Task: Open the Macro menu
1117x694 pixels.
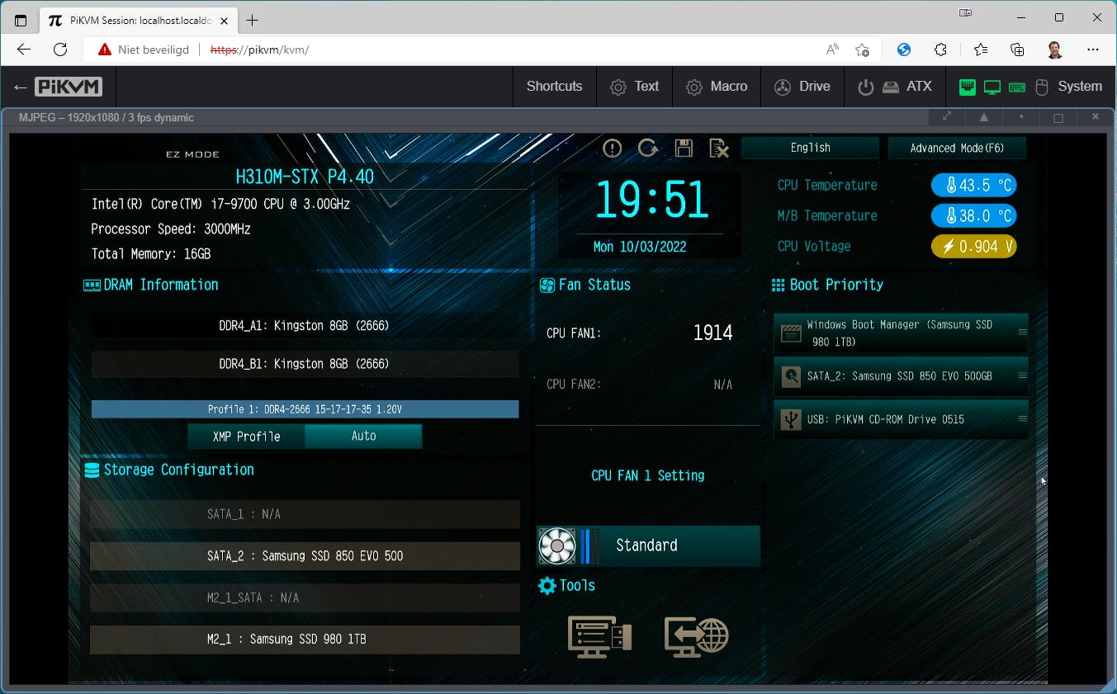Action: (717, 87)
